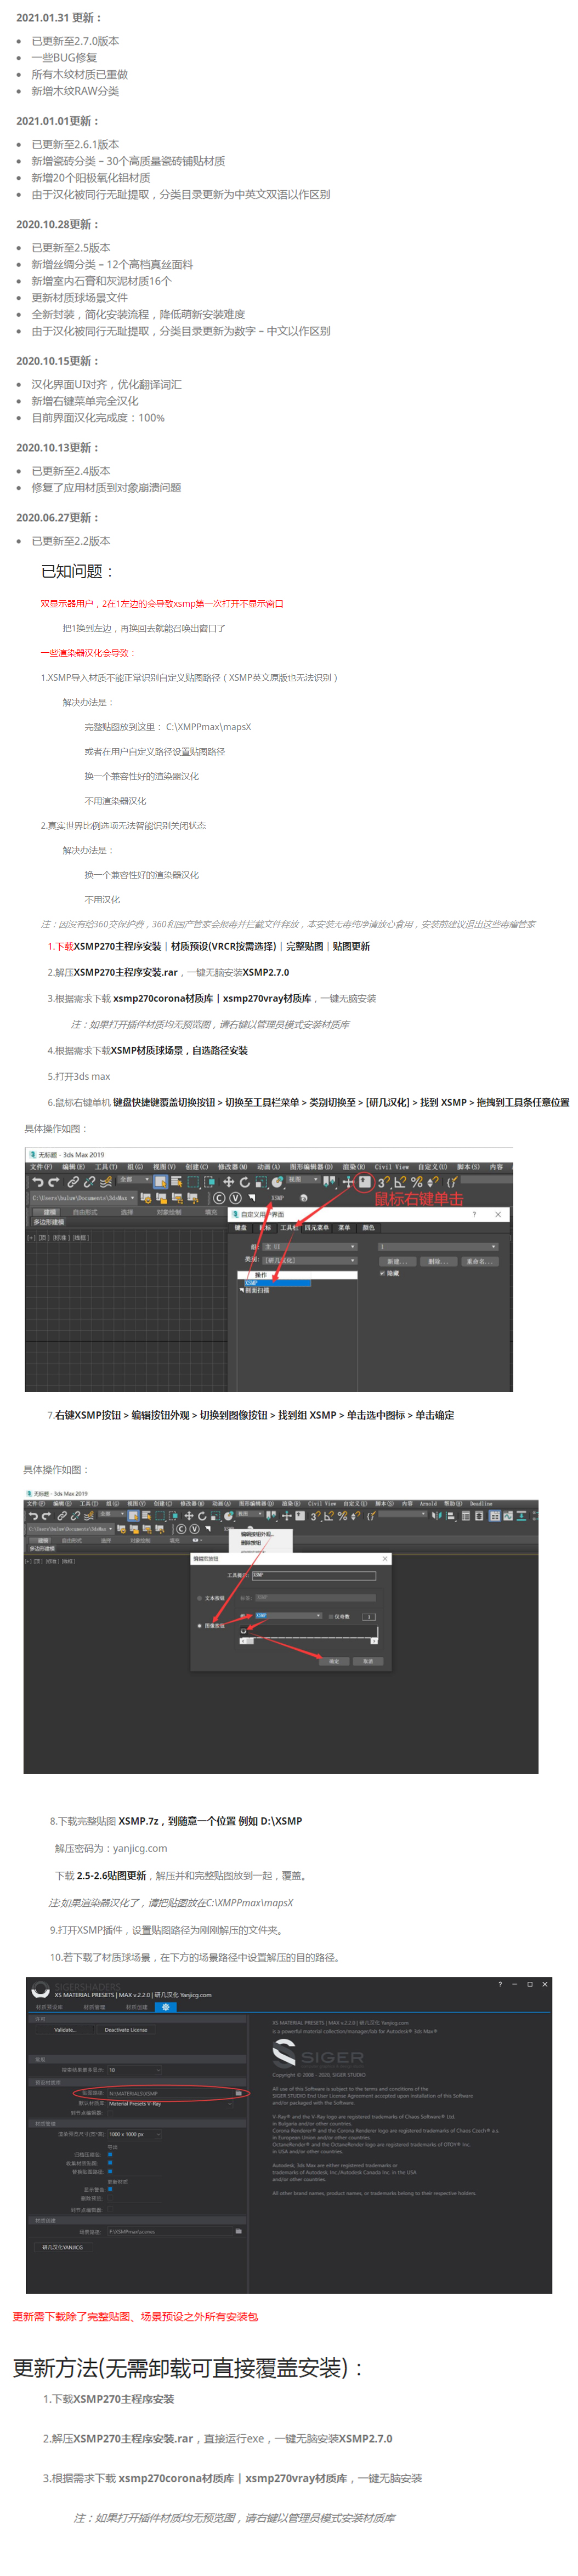Select the 文本按钮 radio option
This screenshot has height=2576, width=578.
pyautogui.click(x=199, y=1597)
